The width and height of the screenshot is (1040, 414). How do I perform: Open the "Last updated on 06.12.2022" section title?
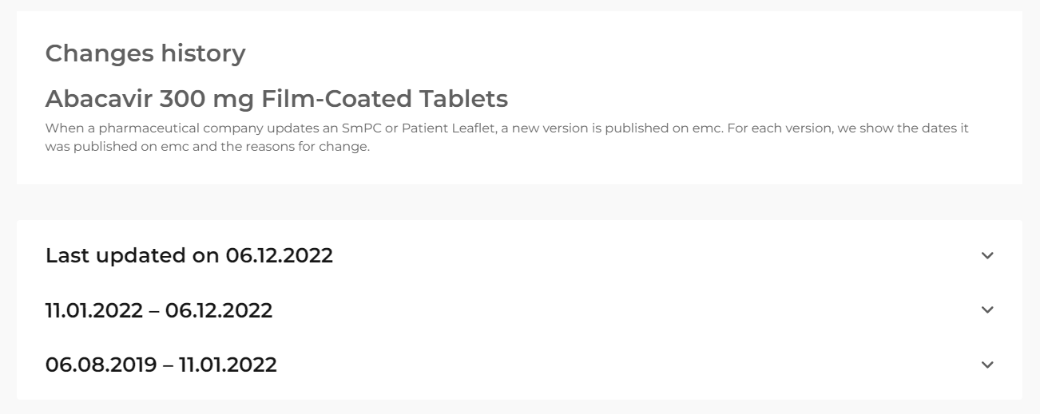pyautogui.click(x=189, y=256)
